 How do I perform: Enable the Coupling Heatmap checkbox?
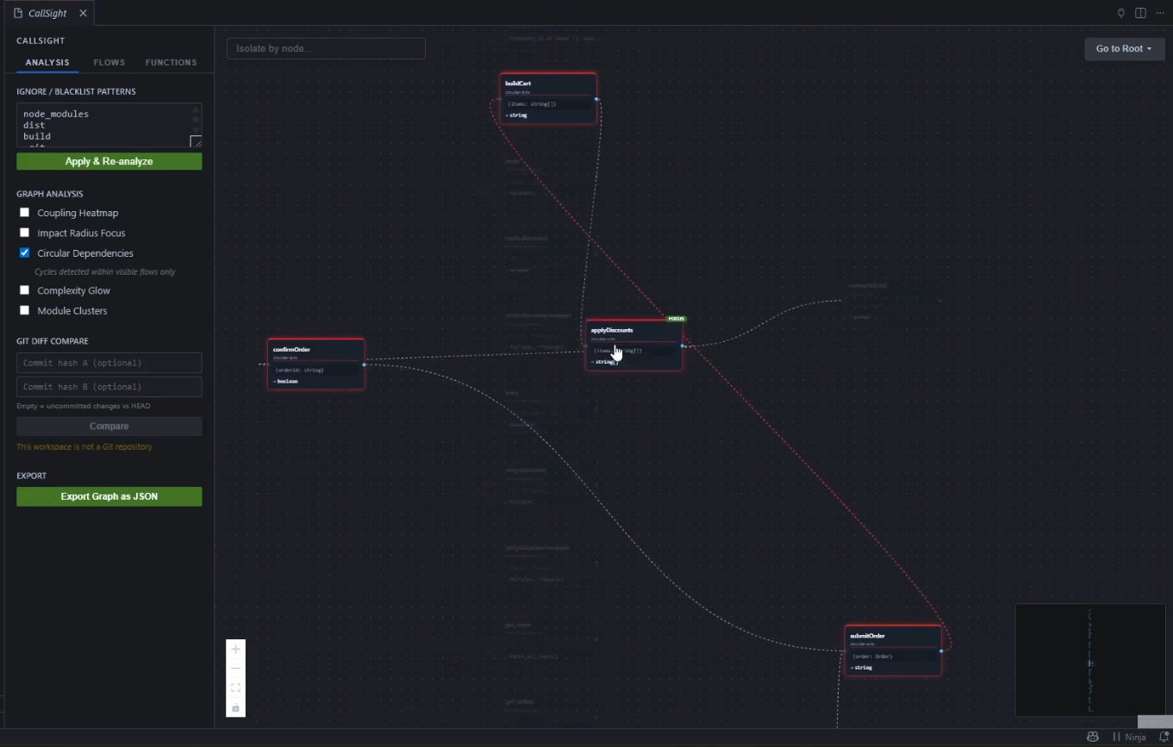tap(24, 212)
